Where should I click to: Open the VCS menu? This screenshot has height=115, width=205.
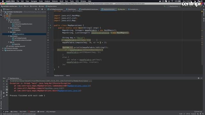77,1
